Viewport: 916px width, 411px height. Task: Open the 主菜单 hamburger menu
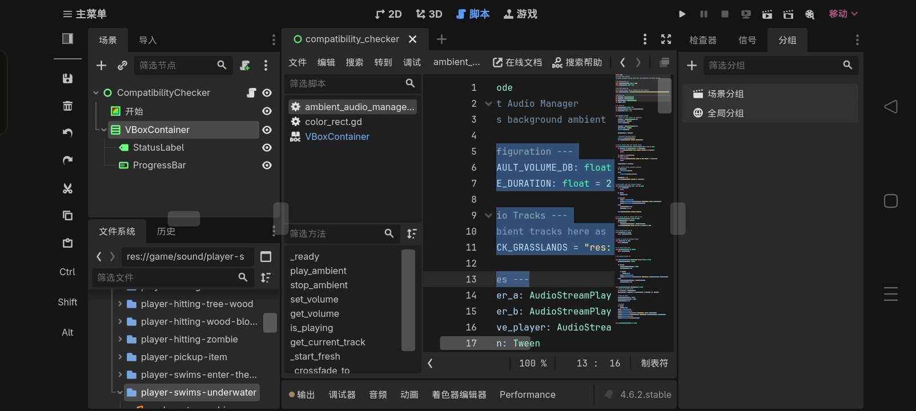(x=85, y=14)
